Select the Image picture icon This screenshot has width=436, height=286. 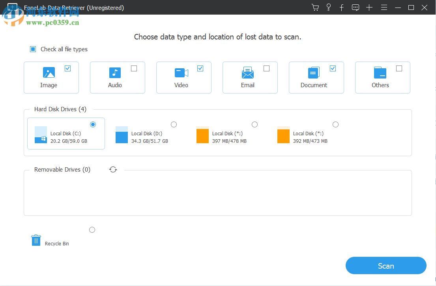pos(49,73)
